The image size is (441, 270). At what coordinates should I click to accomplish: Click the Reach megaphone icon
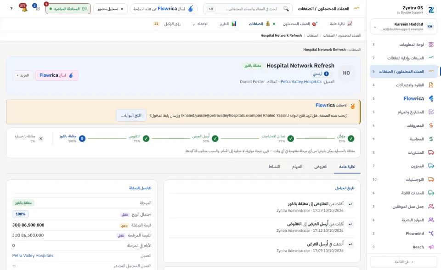(x=431, y=247)
